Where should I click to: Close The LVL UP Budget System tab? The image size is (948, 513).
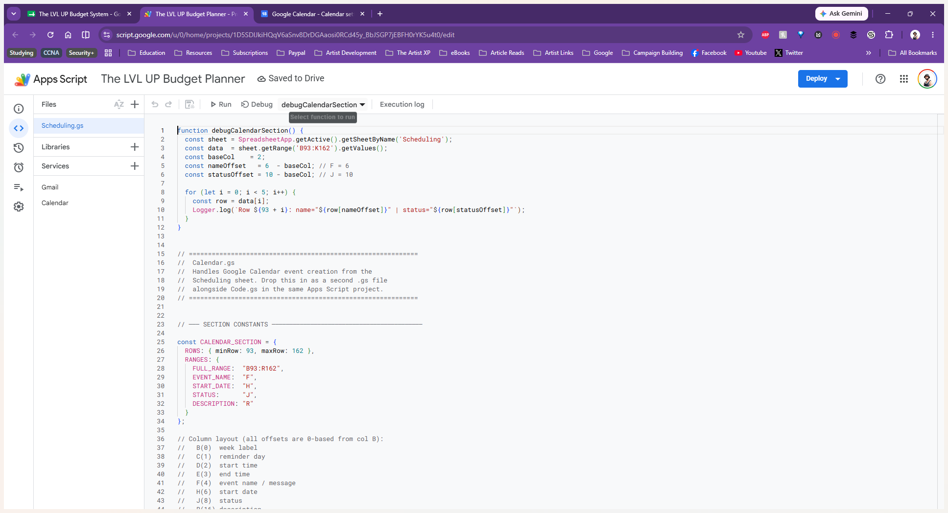click(129, 14)
